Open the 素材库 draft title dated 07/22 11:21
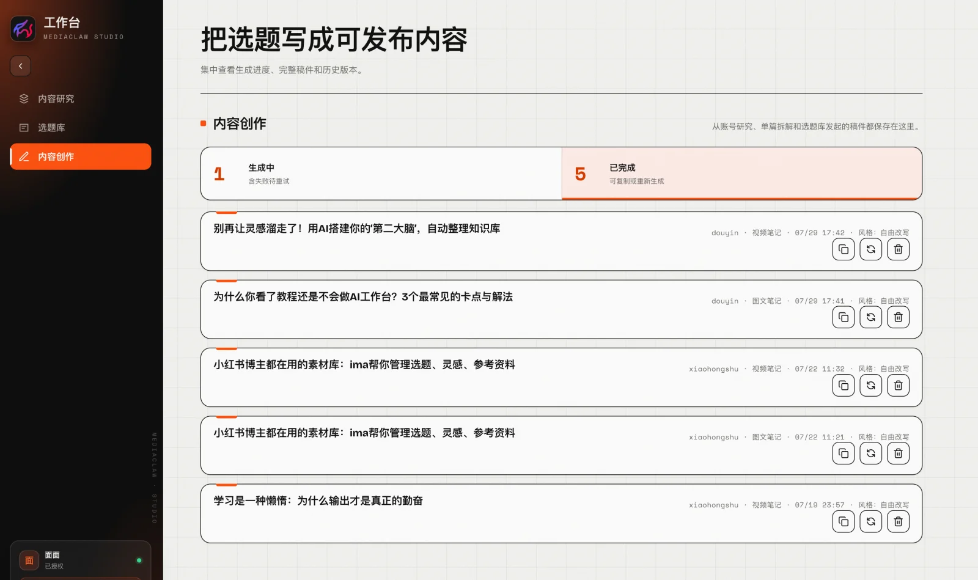The image size is (978, 580). pyautogui.click(x=364, y=433)
